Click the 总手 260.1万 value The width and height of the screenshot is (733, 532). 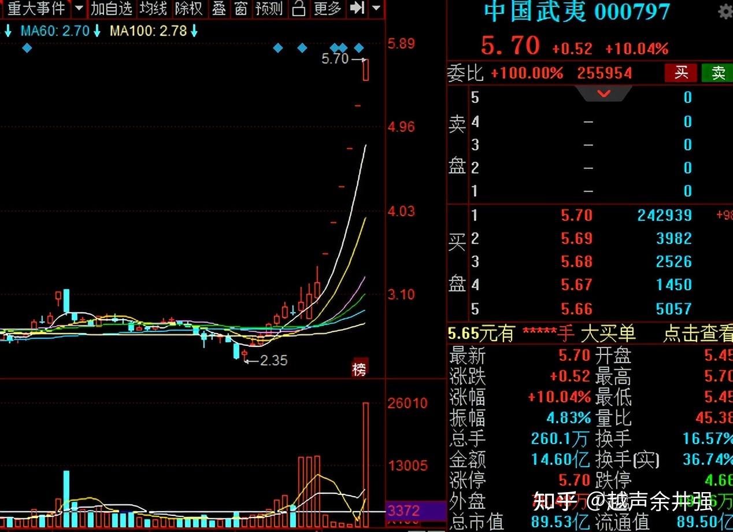click(x=560, y=438)
